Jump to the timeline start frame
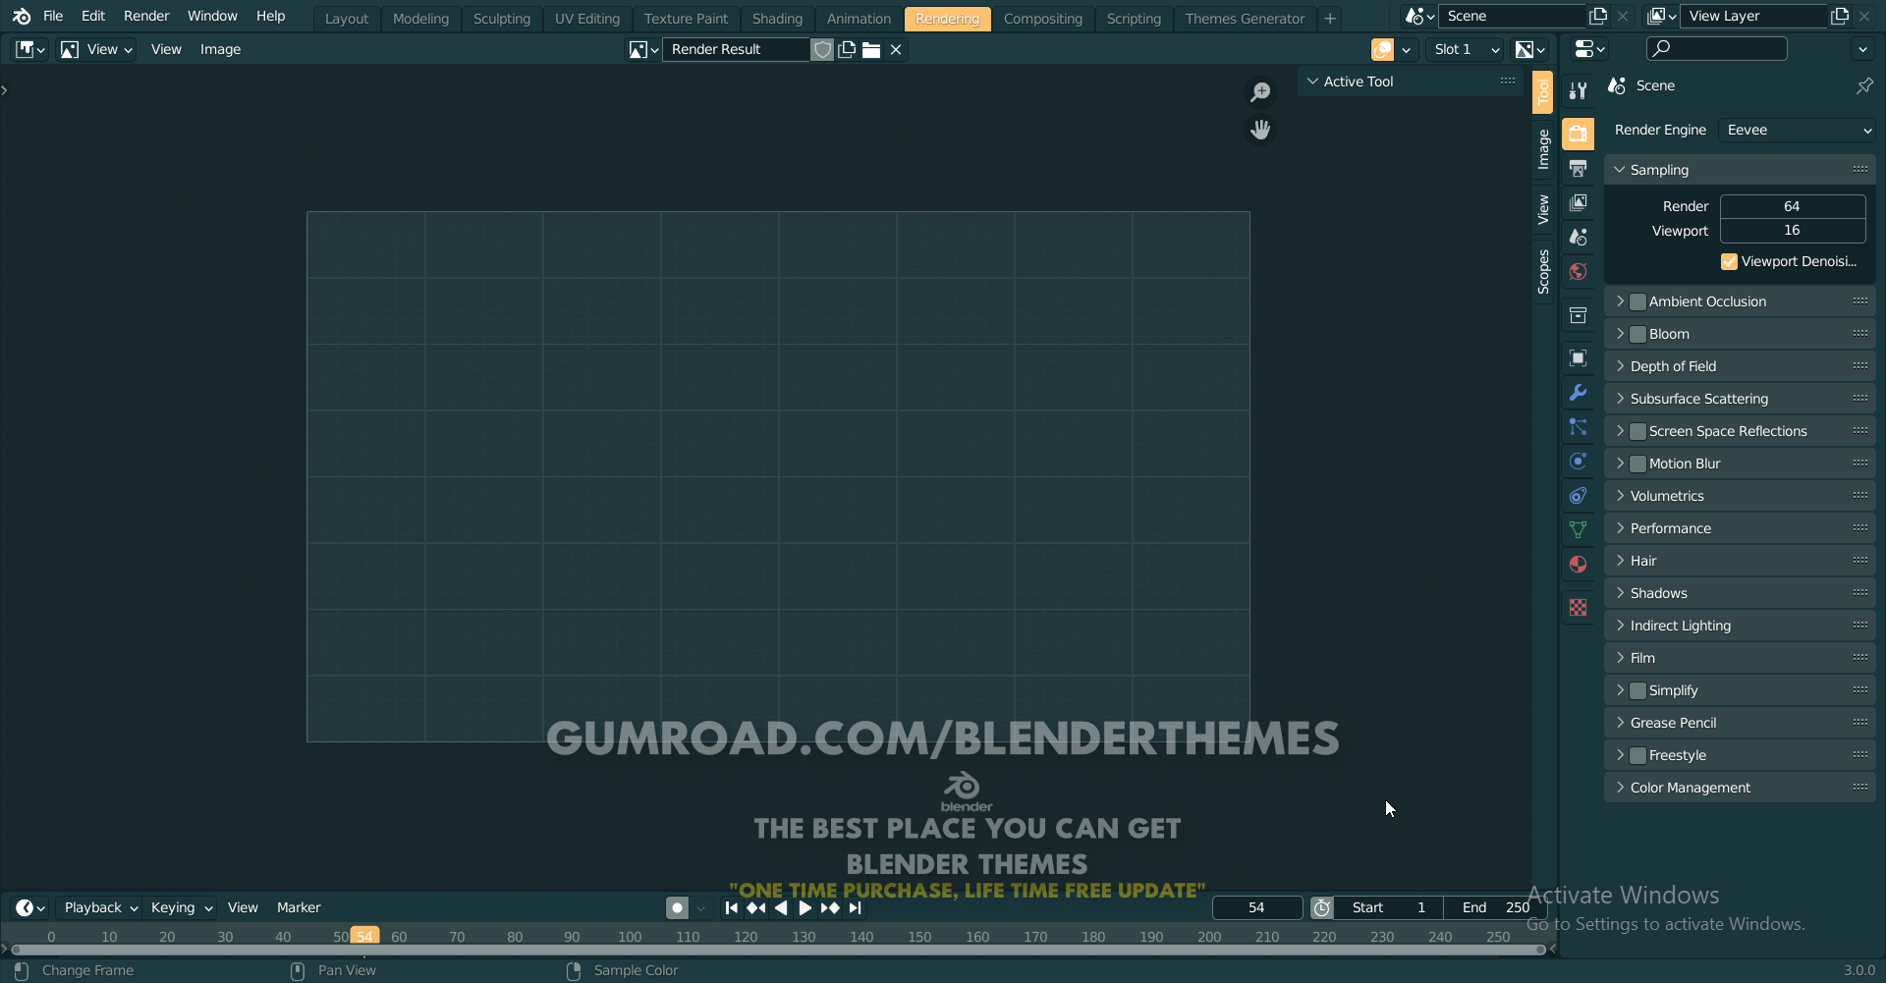Image resolution: width=1886 pixels, height=983 pixels. (x=732, y=907)
